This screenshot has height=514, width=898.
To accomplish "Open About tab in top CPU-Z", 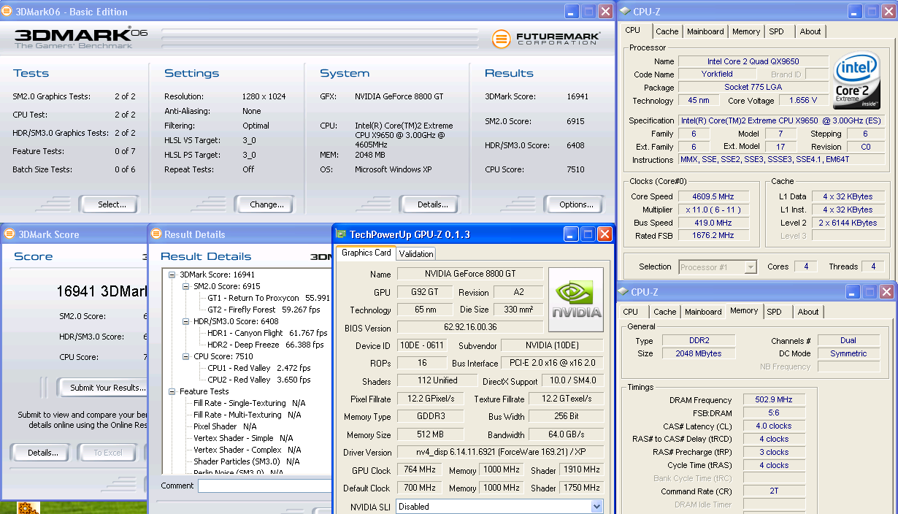I will [x=810, y=31].
